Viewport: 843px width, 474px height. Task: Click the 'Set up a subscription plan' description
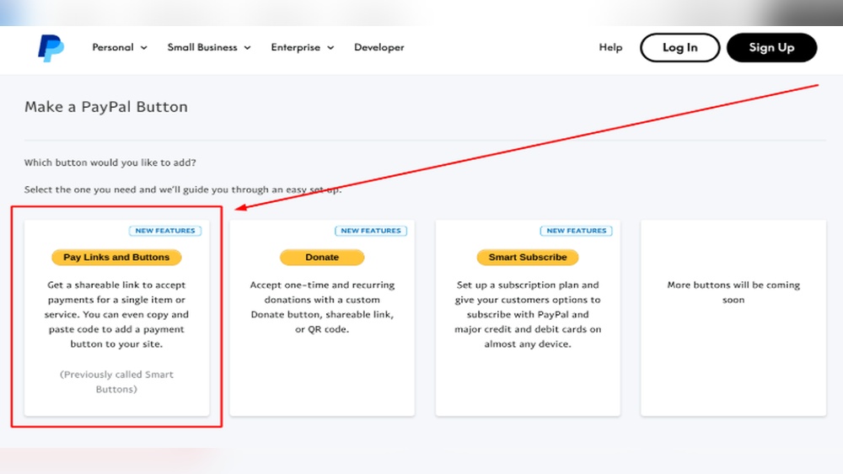pos(528,315)
